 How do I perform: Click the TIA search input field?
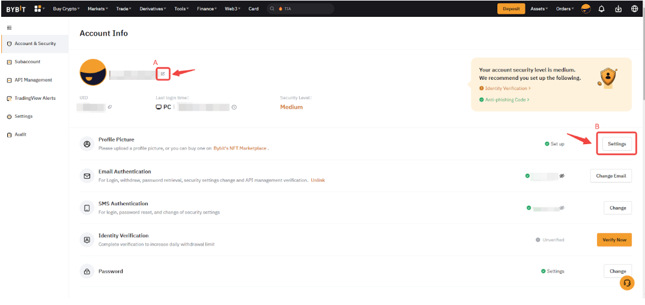303,9
